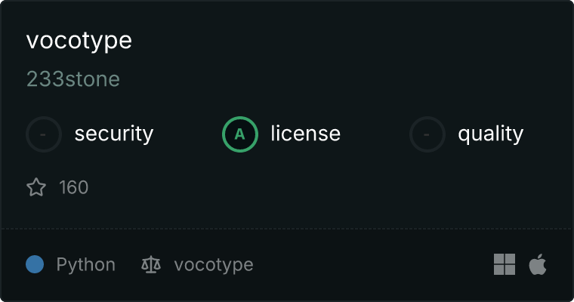The height and width of the screenshot is (302, 574).
Task: Click the dash inside quality circle
Action: (427, 134)
